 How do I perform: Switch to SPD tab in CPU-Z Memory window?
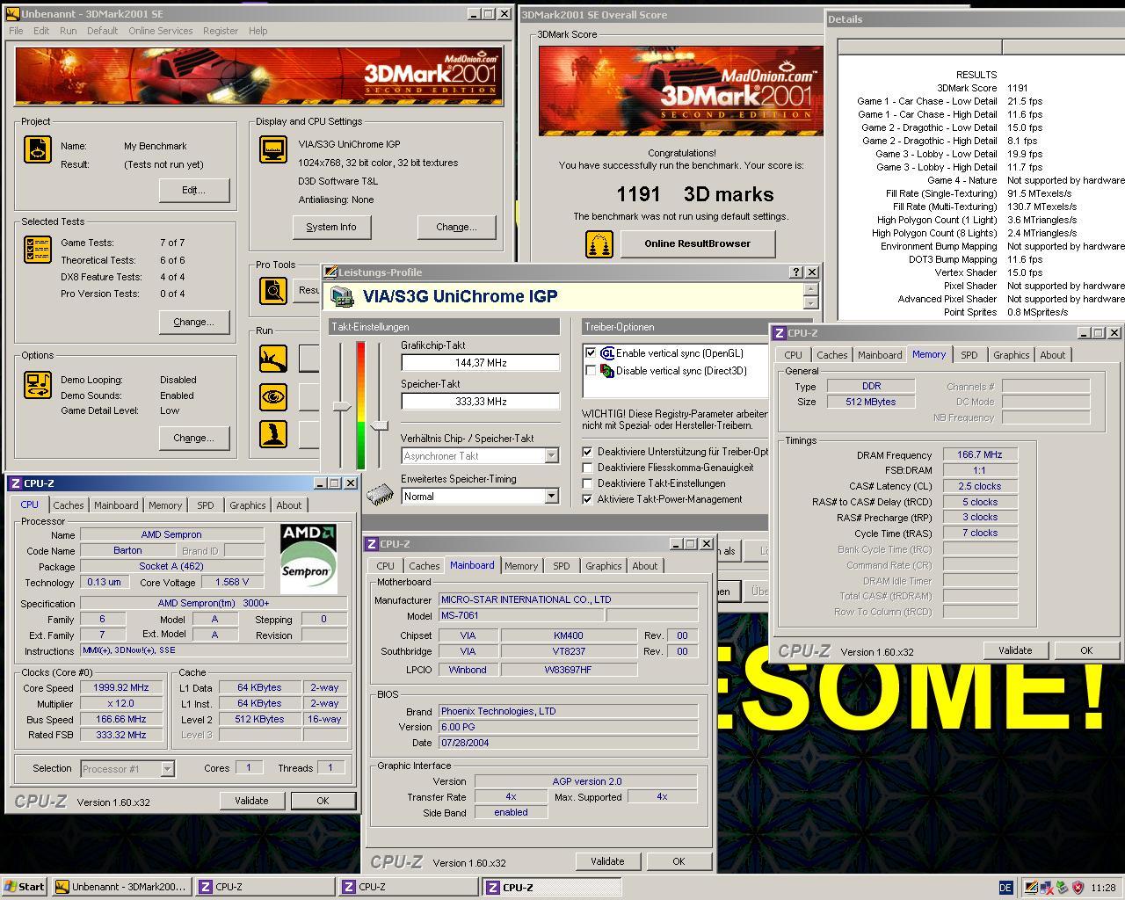click(969, 355)
